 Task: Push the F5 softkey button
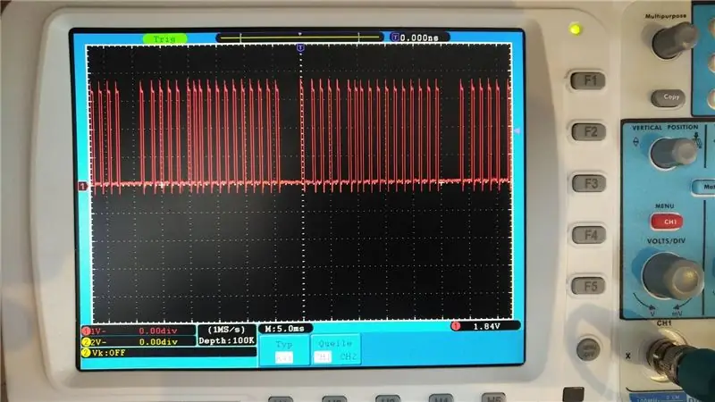point(589,286)
